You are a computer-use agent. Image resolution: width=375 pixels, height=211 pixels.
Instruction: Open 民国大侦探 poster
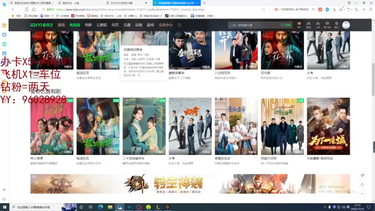click(x=282, y=126)
